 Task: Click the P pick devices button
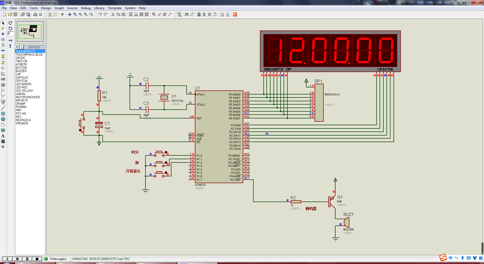17,47
